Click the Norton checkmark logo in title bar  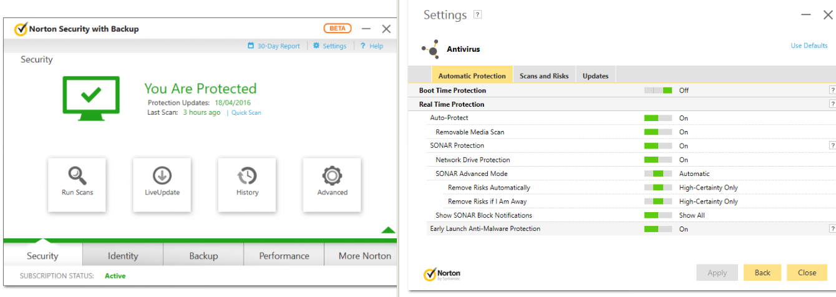click(x=21, y=29)
